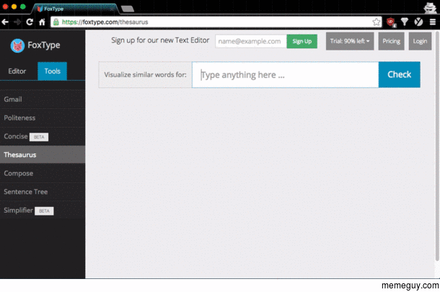440x292 pixels.
Task: Click the round Y extension icon
Action: (418, 22)
